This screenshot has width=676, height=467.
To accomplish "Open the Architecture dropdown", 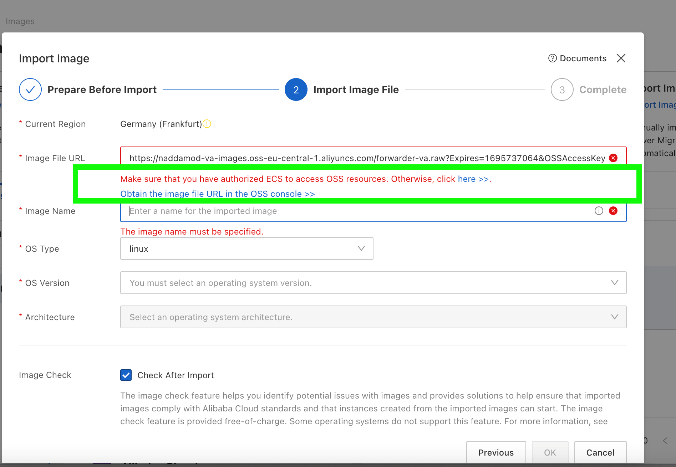I will pyautogui.click(x=373, y=317).
